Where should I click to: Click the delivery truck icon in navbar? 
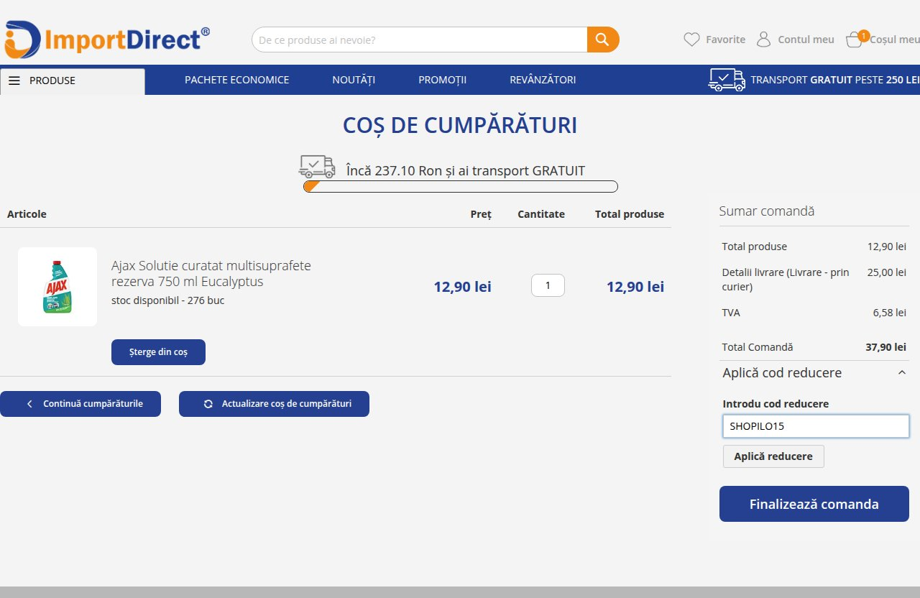tap(727, 80)
